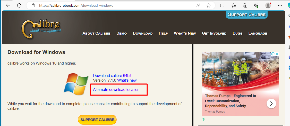Viewport: 290px width, 126px height.
Task: Click the blue Support Calibre header tab
Action: pyautogui.click(x=247, y=15)
